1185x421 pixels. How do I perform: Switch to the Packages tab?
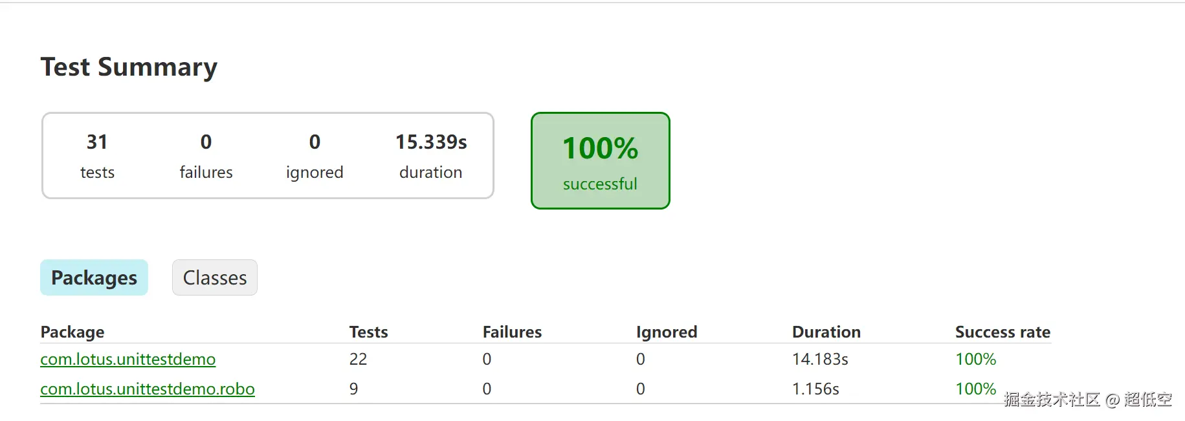tap(94, 277)
